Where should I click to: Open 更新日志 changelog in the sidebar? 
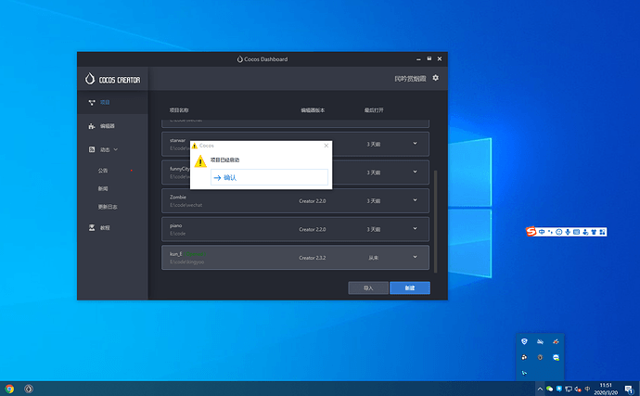[108, 207]
